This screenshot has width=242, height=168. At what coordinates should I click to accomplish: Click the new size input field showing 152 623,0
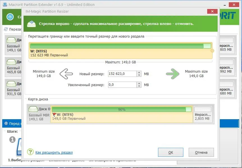(x=122, y=74)
